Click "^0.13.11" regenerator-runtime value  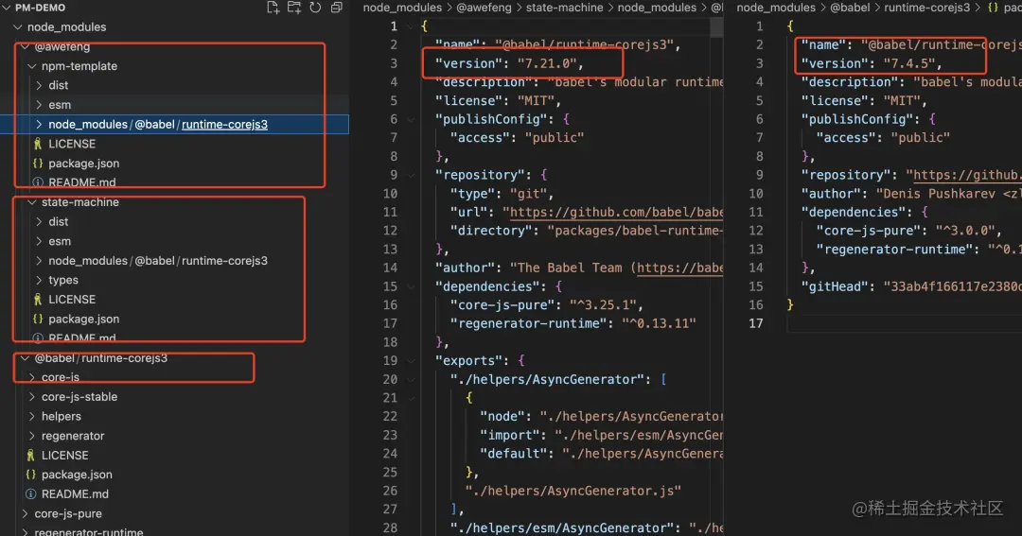pos(659,323)
